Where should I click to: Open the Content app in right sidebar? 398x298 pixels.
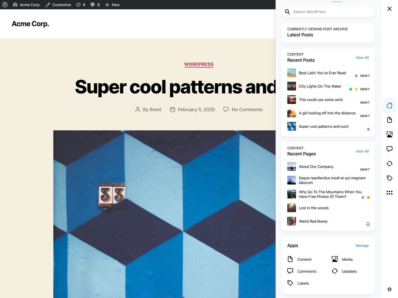[x=389, y=120]
